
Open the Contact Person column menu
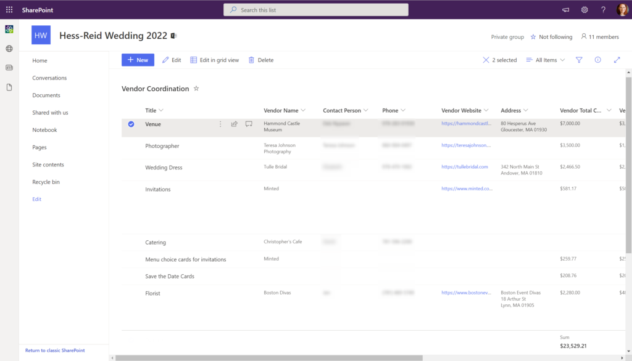pyautogui.click(x=346, y=110)
